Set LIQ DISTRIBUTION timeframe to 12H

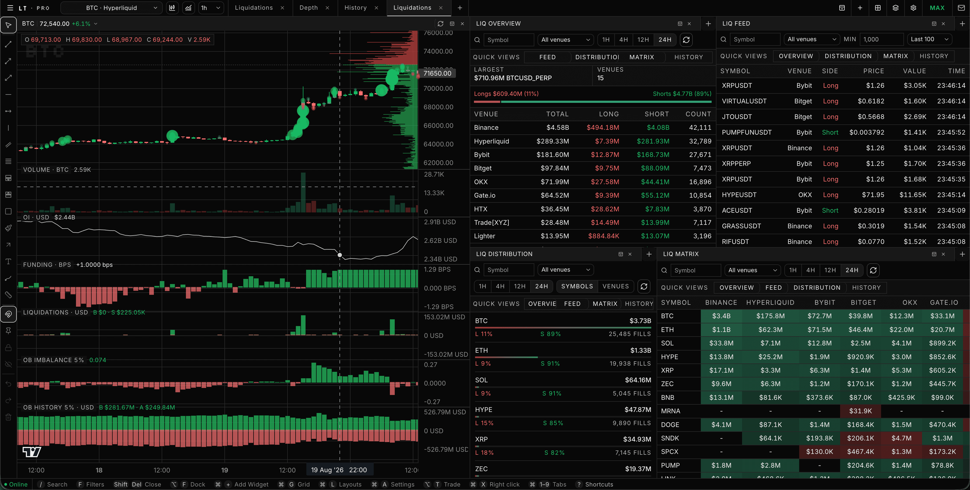(x=520, y=286)
